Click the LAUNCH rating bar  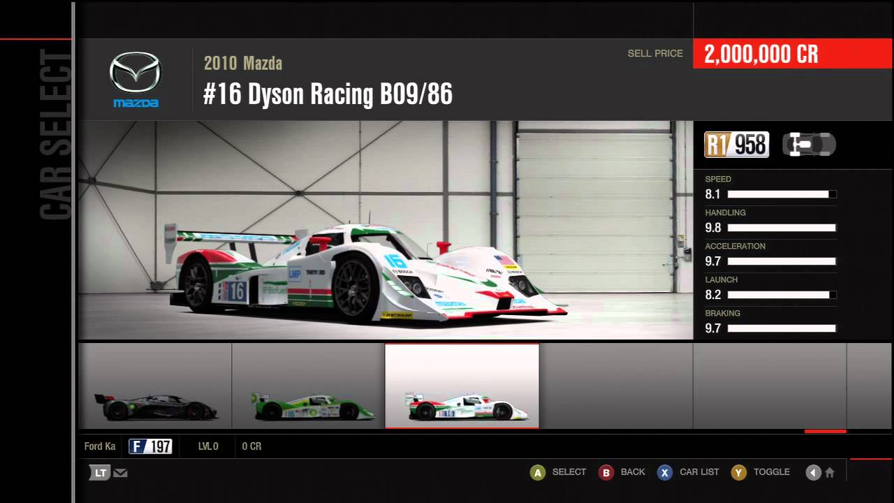[782, 295]
